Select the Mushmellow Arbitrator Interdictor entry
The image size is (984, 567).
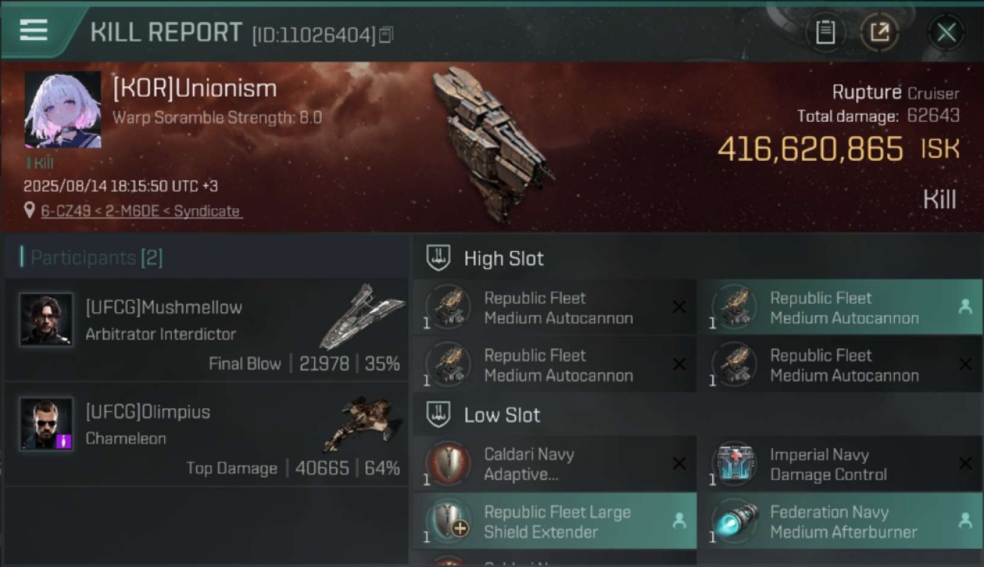click(x=206, y=330)
